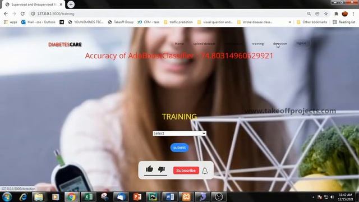Viewport: 359px width, 202px height.
Task: Open Excel from the taskbar
Action: point(88,197)
